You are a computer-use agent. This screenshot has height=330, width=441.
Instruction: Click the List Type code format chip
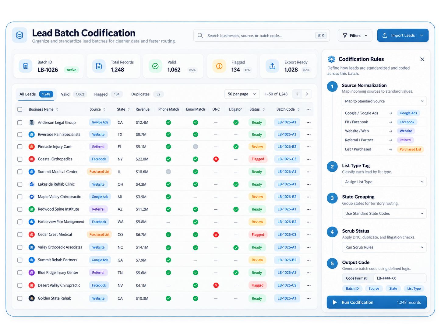[x=414, y=289]
